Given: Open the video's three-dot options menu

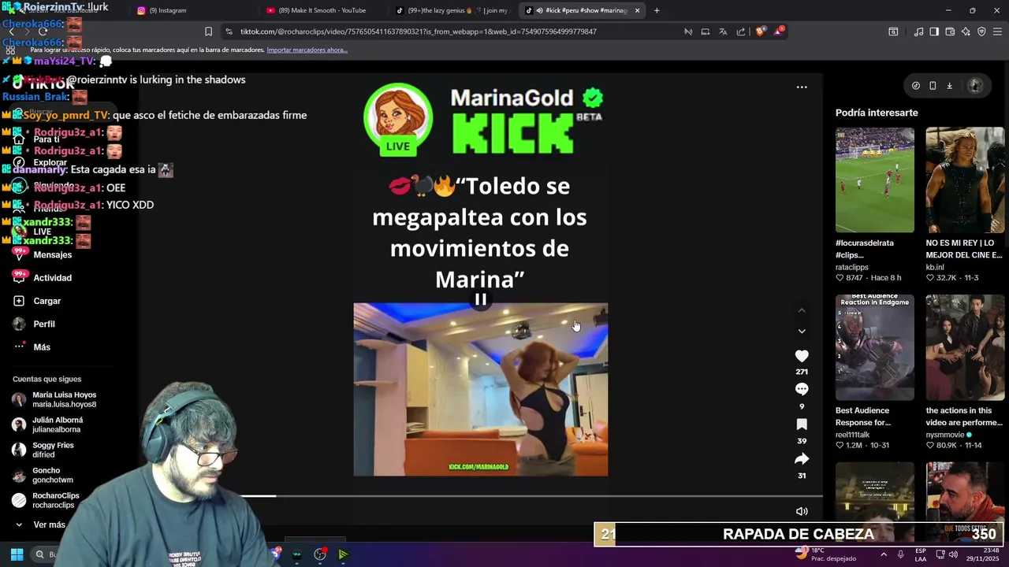Looking at the screenshot, I should coord(802,87).
